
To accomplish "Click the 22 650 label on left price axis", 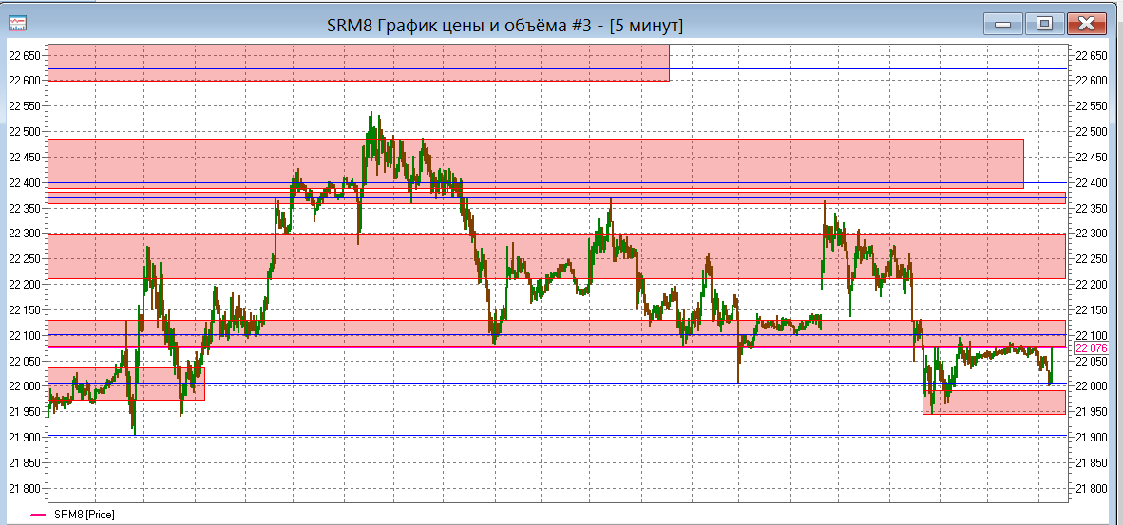I will (24, 55).
